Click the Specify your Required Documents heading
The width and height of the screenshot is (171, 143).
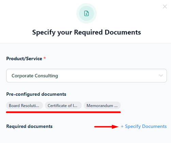[87, 32]
